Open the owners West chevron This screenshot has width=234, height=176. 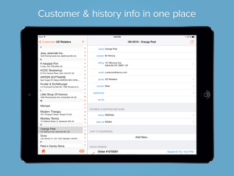[x=193, y=86]
